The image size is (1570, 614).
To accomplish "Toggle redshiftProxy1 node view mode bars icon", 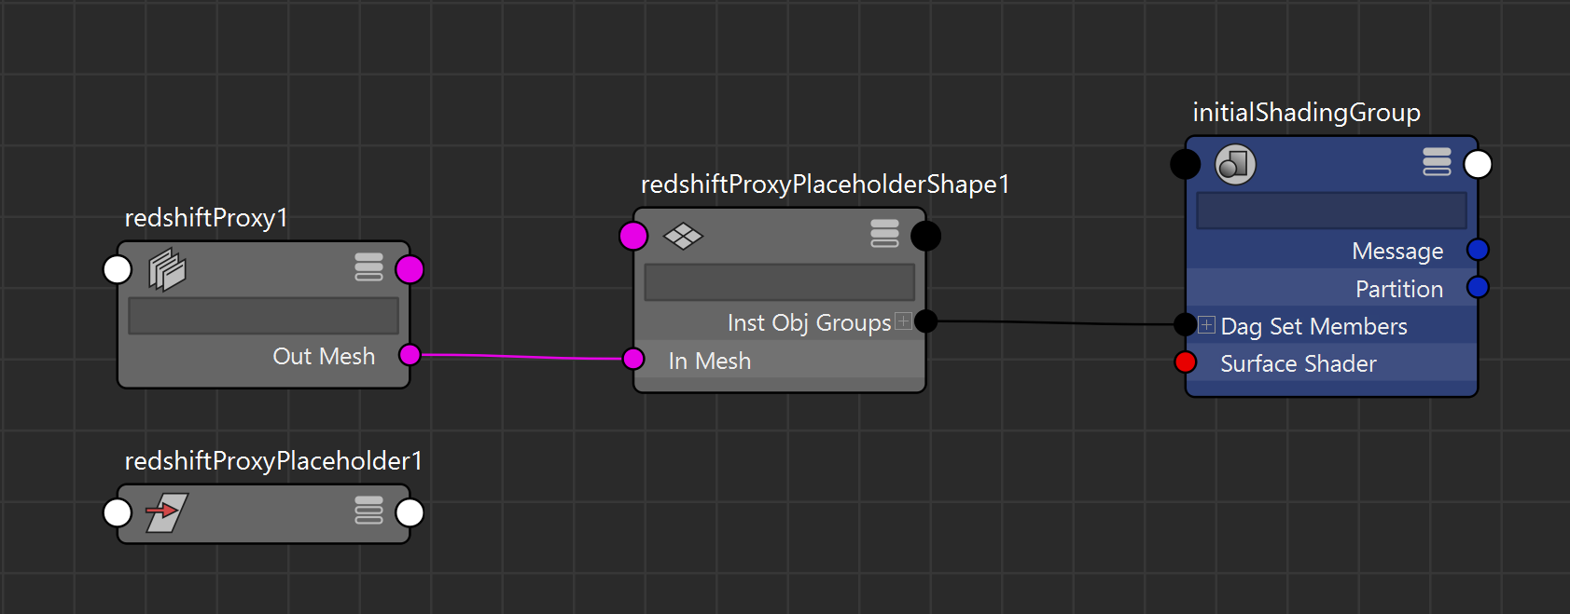I will click(x=368, y=267).
